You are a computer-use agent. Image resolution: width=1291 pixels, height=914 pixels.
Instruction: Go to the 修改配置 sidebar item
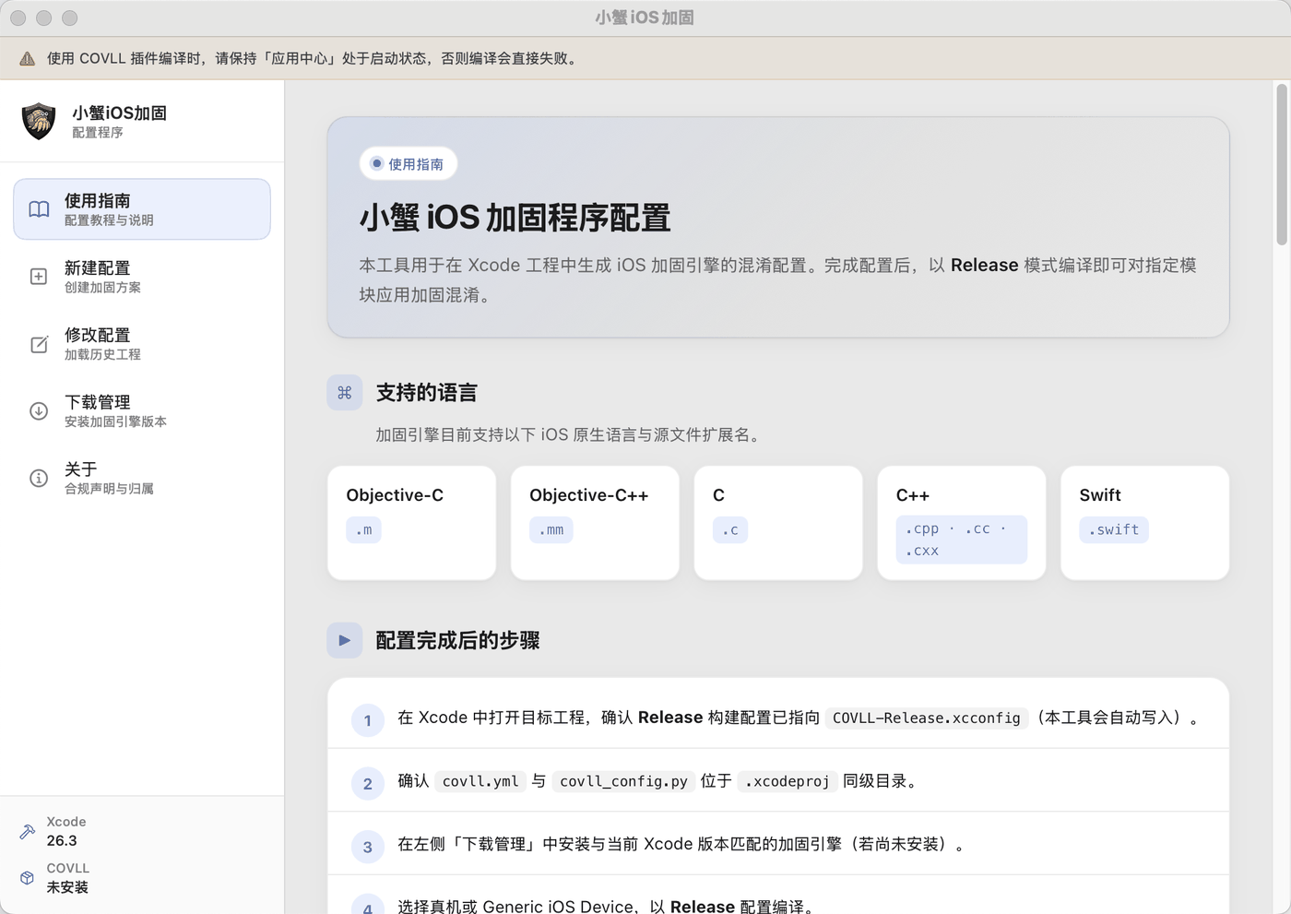click(x=142, y=344)
